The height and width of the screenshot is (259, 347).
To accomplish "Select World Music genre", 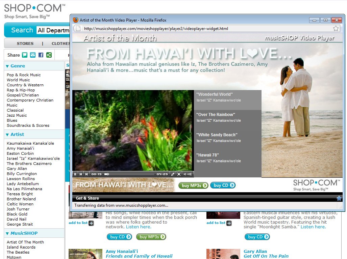I will coord(18,80).
